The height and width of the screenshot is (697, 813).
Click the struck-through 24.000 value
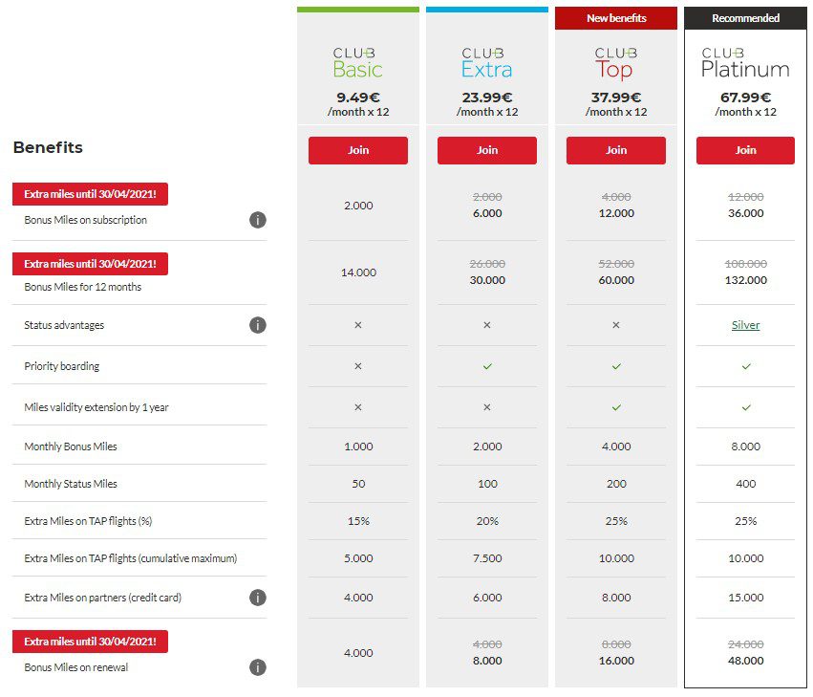(745, 645)
